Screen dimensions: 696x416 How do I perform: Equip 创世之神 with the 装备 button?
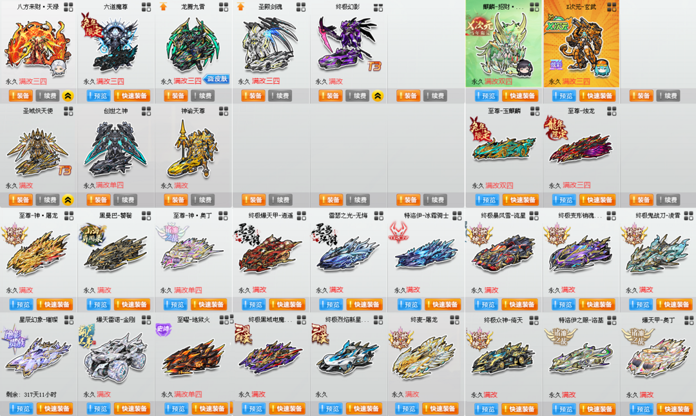coord(98,199)
